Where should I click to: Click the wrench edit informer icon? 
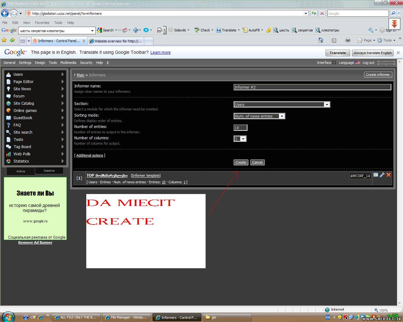[x=382, y=175]
